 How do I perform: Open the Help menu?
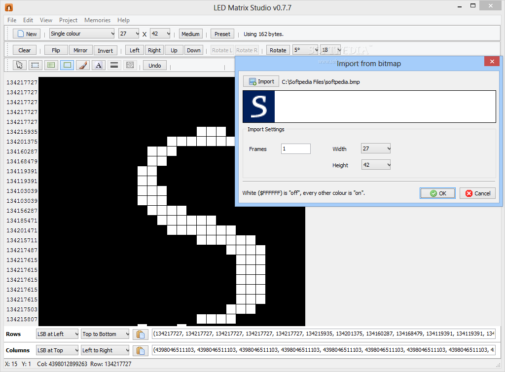click(123, 20)
